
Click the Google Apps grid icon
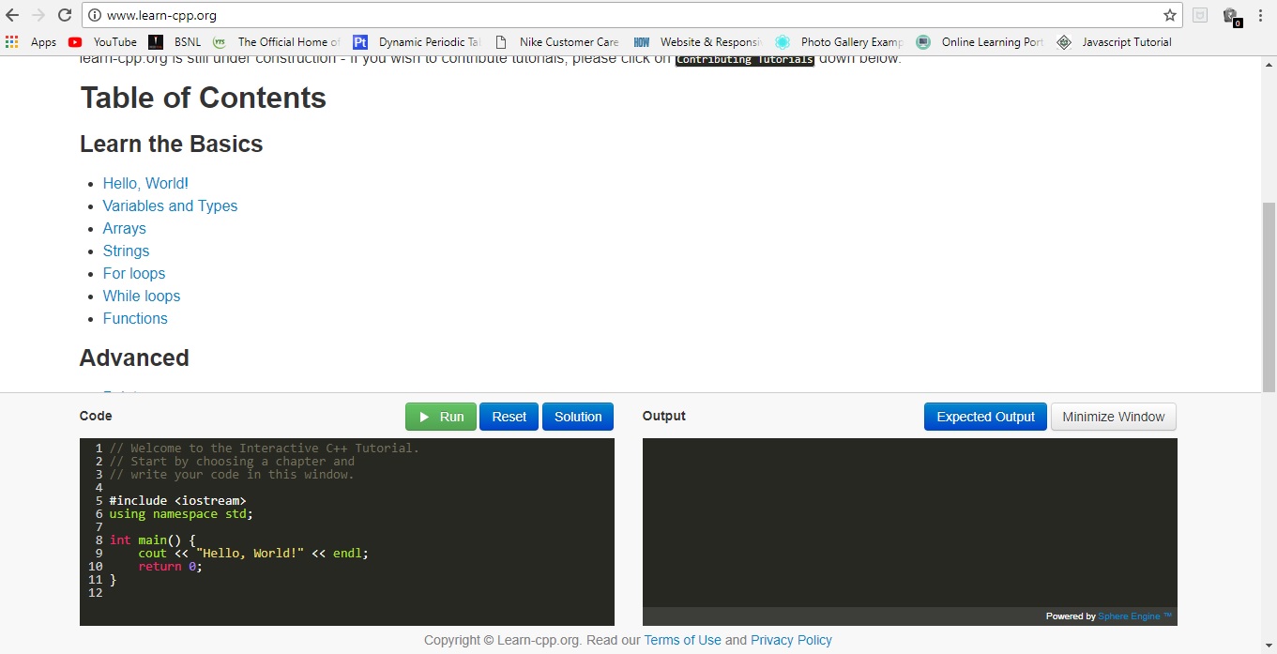click(11, 41)
